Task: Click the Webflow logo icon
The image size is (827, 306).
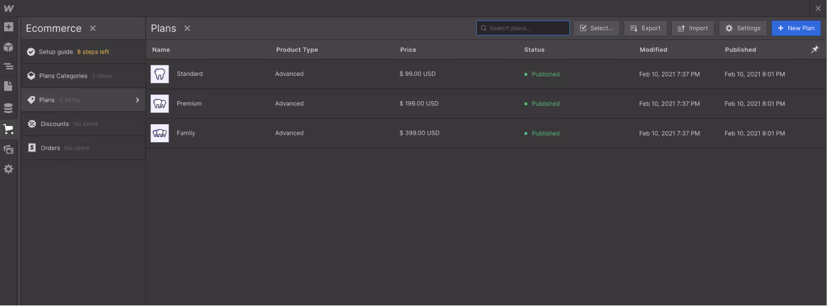Action: tap(9, 8)
